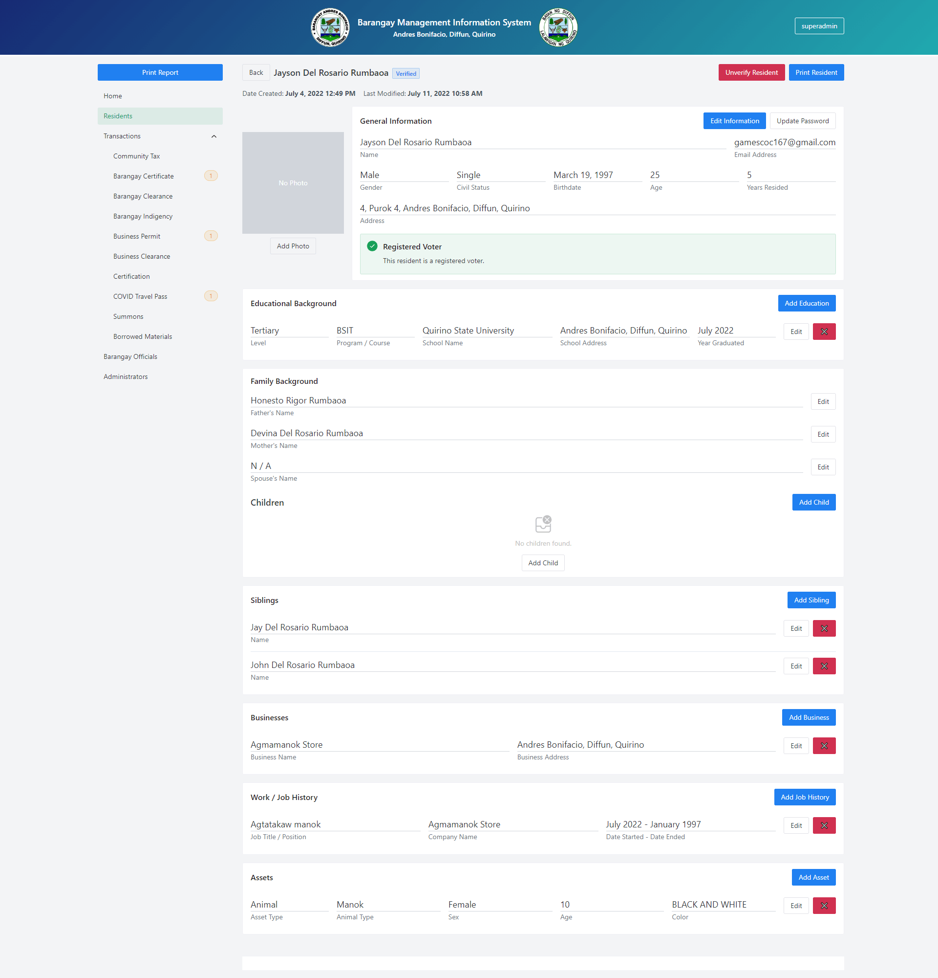The width and height of the screenshot is (938, 978).
Task: Edit the Spouse's Name field
Action: 823,467
